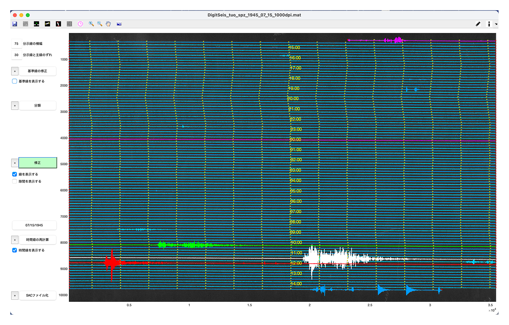509x325 pixels.
Task: Expand the plus button beside 基準線の修正
Action: coord(15,71)
